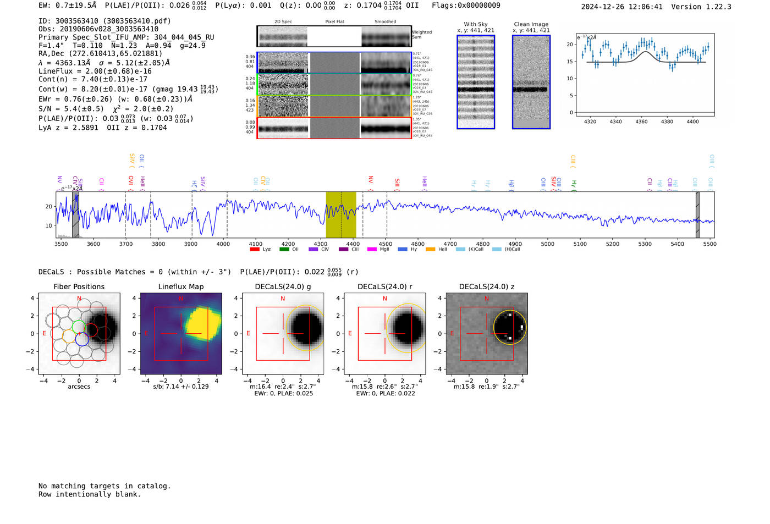Click the m:15.8 re:1.9" caption under z image
The width and height of the screenshot is (770, 524).
pos(487,387)
